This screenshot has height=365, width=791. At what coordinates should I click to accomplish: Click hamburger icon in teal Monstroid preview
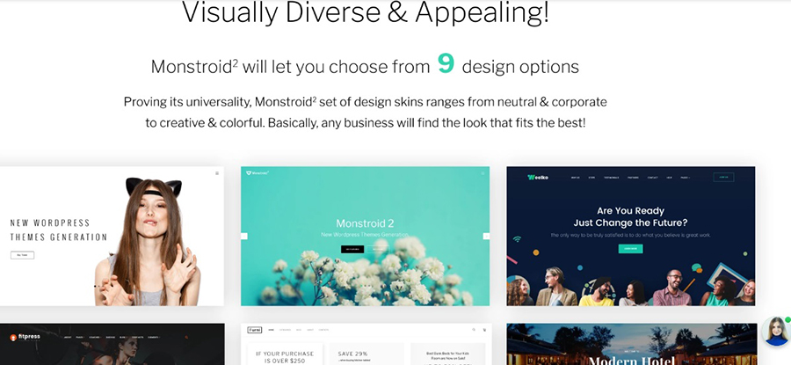(483, 173)
